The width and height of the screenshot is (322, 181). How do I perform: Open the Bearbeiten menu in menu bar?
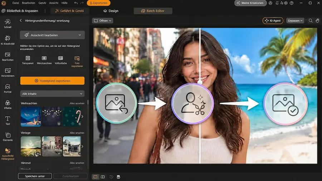click(x=29, y=3)
